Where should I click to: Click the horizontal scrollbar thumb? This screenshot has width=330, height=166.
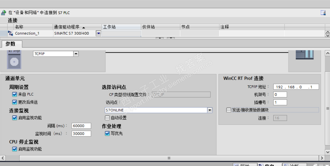[169, 158]
